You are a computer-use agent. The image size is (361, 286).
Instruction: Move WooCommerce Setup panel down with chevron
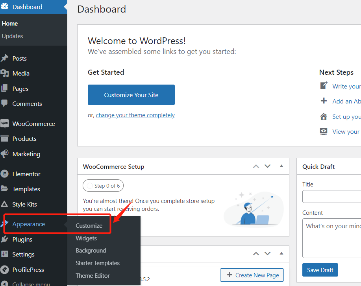tap(267, 166)
